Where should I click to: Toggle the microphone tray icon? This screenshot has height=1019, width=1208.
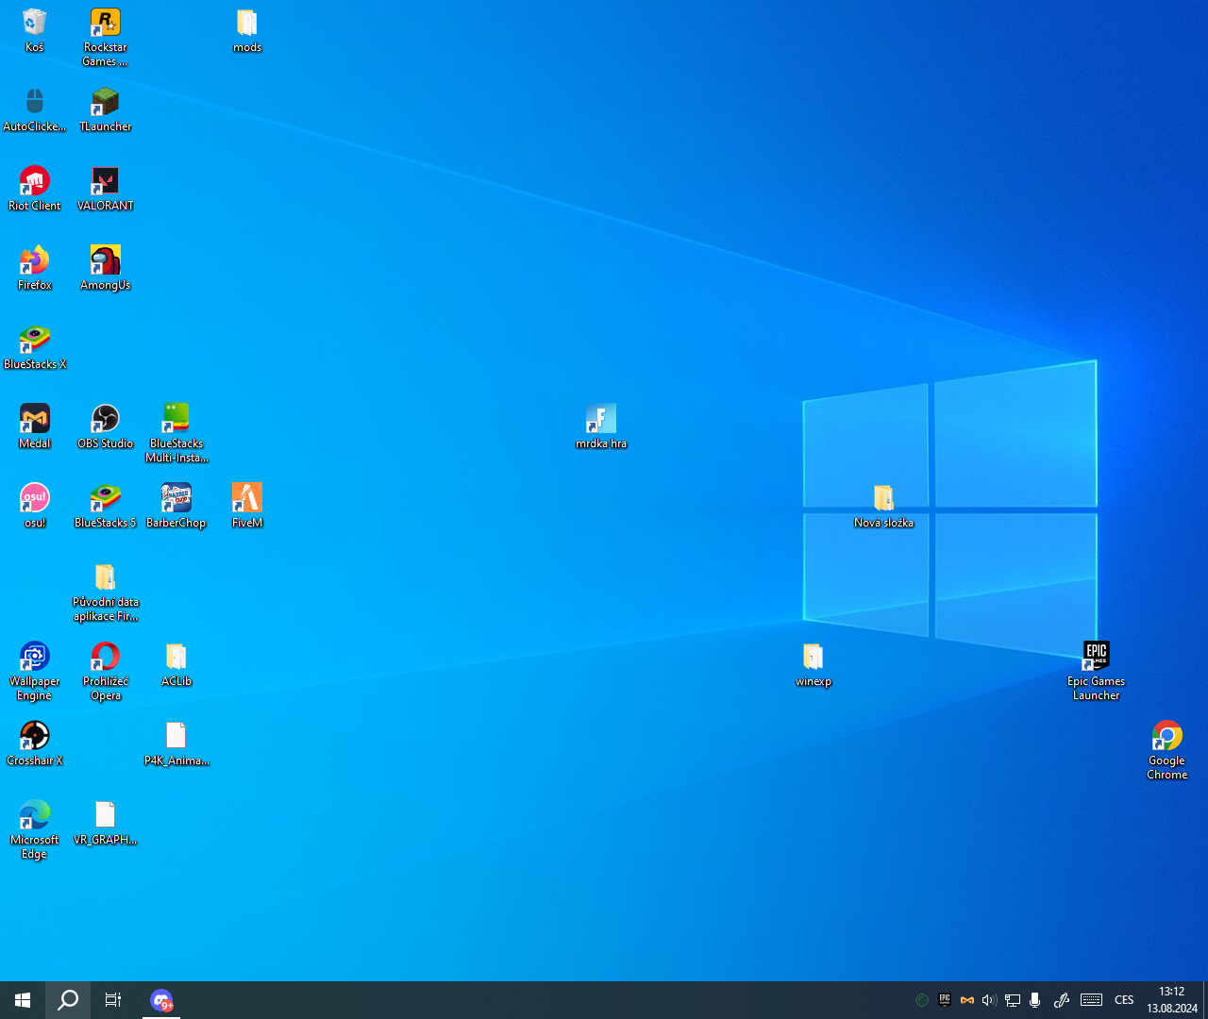pos(1035,1000)
